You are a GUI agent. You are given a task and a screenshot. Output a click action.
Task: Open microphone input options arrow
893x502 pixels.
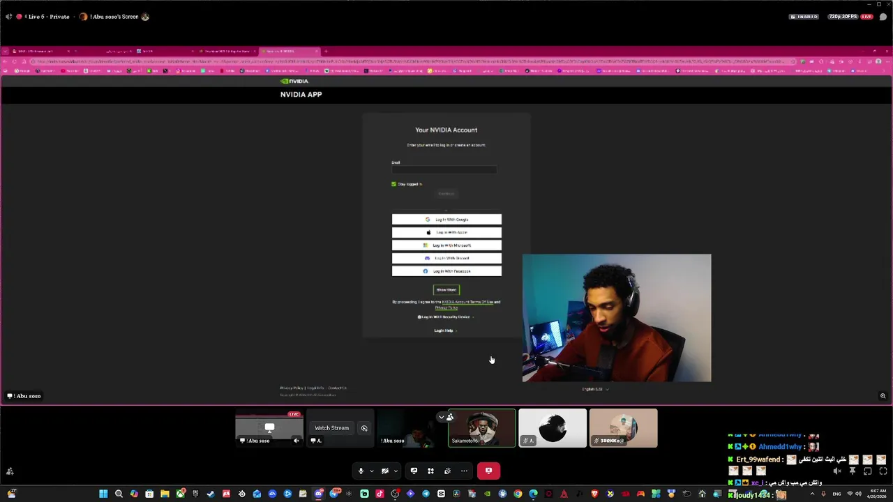click(x=371, y=471)
